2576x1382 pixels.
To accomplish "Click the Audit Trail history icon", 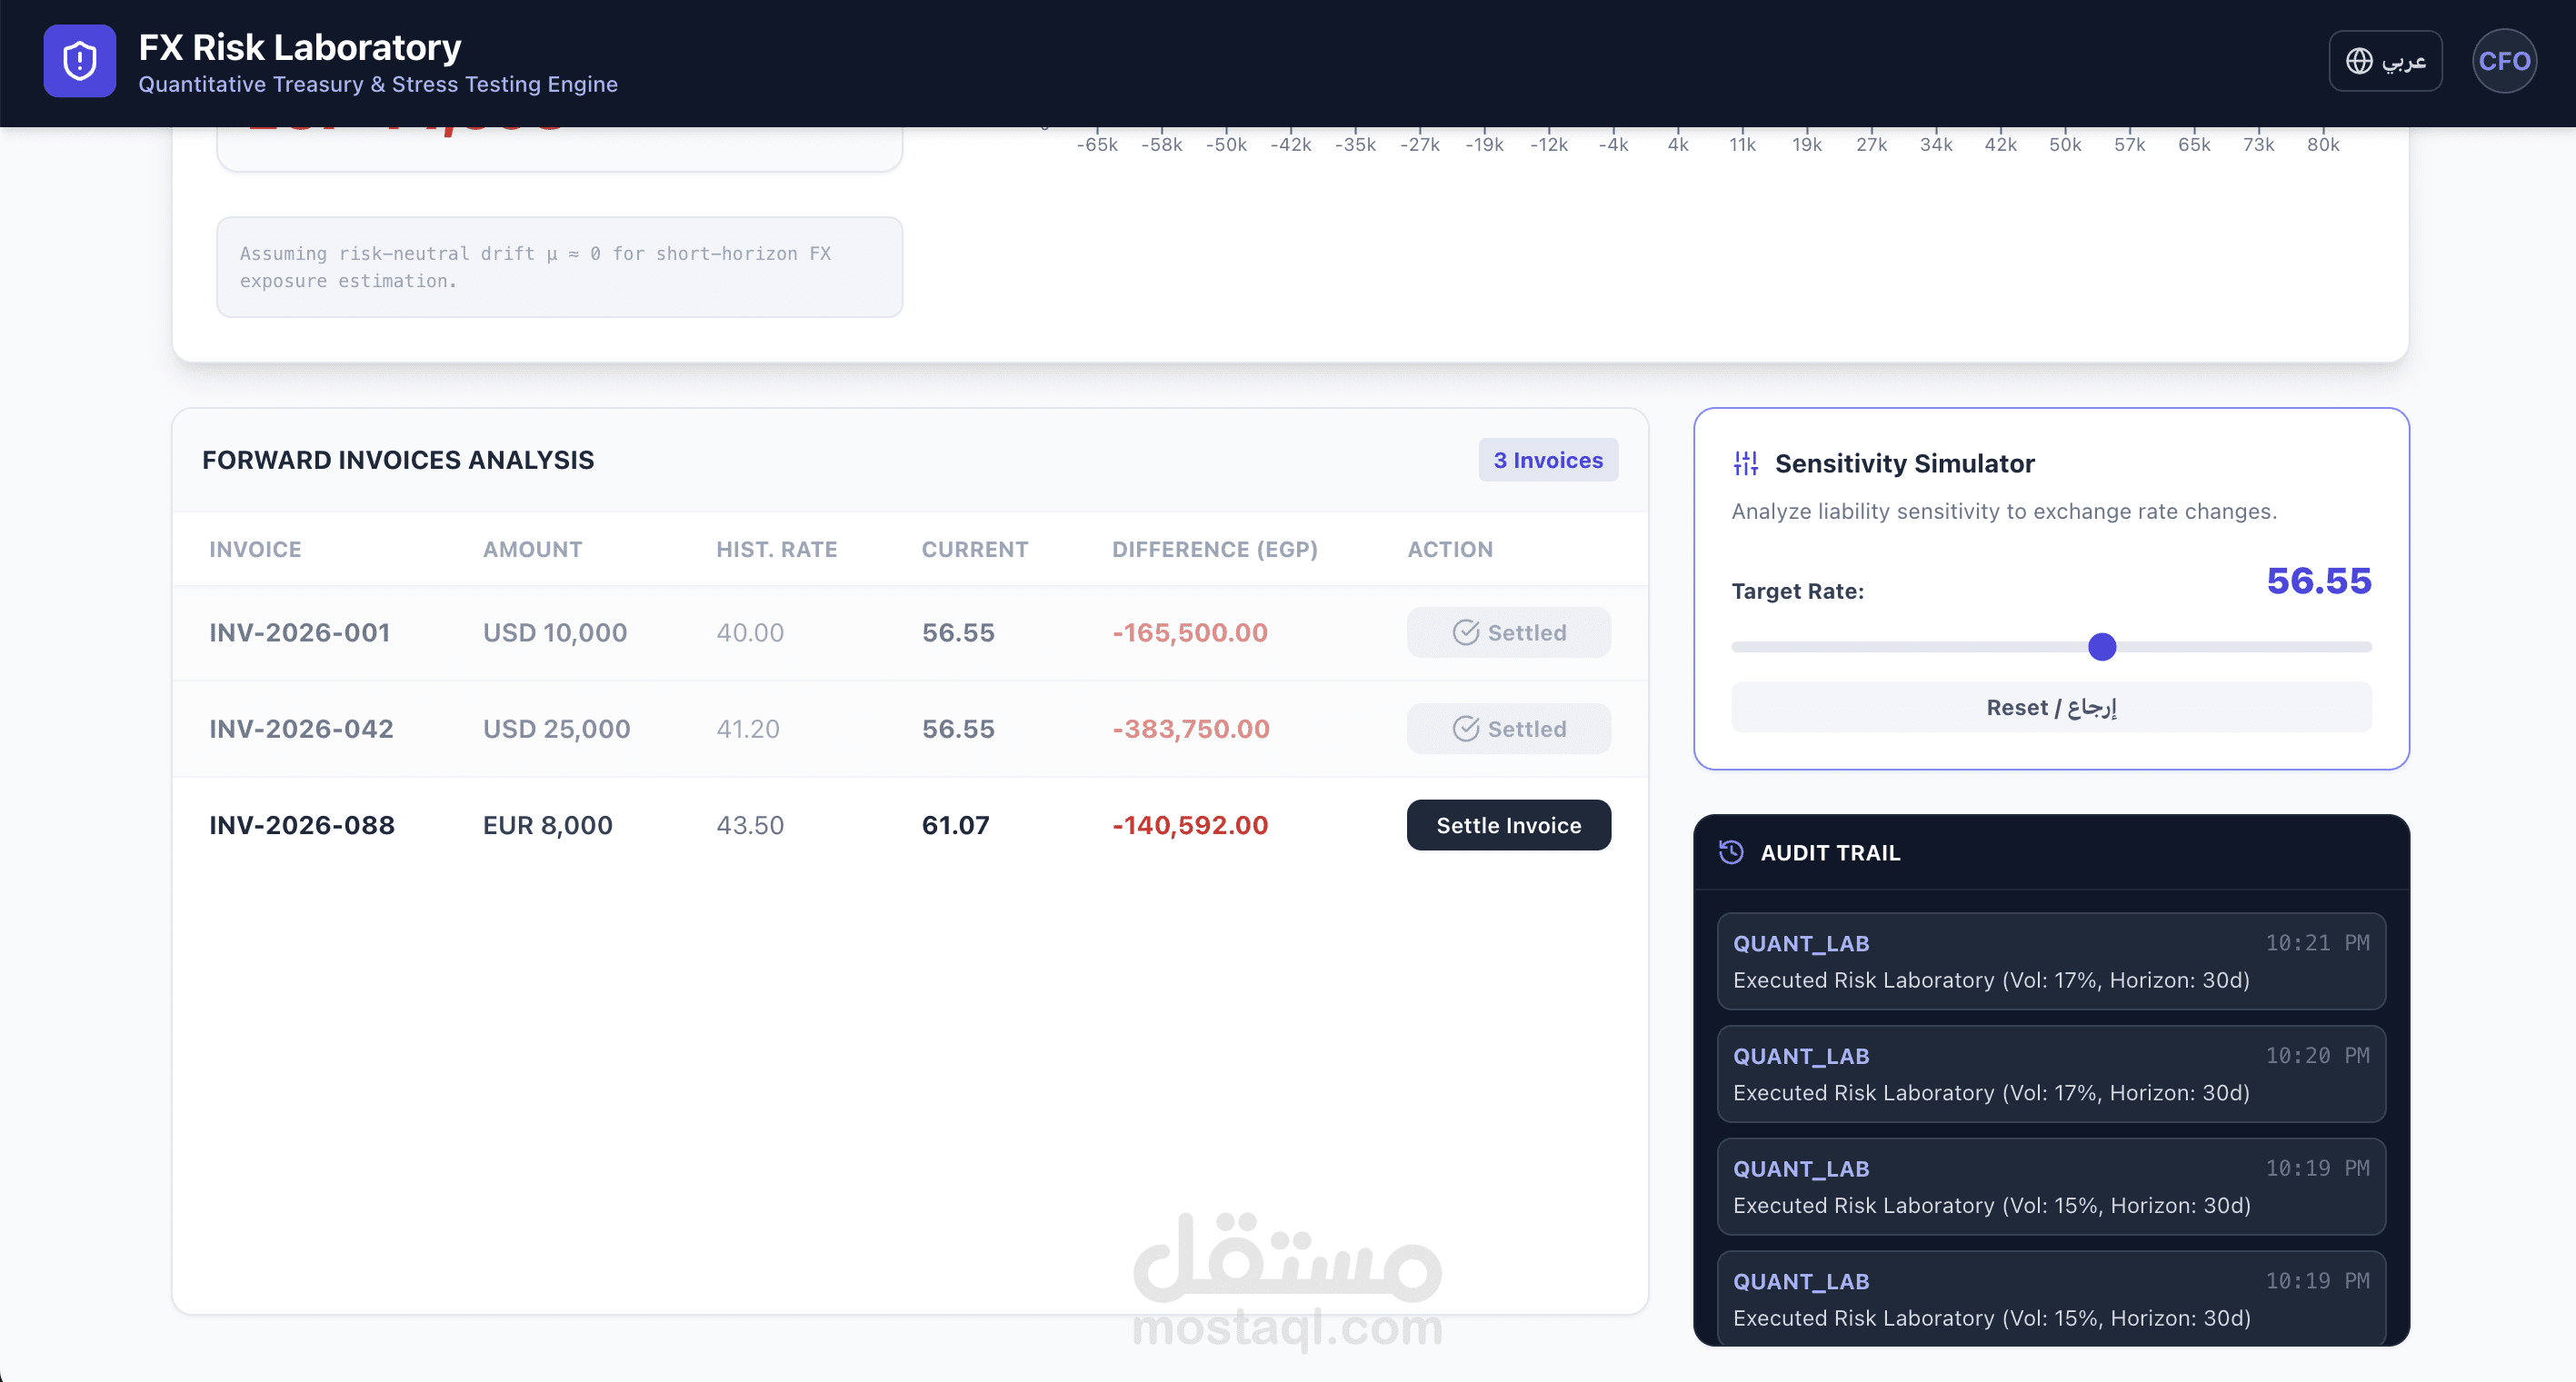I will 1730,852.
